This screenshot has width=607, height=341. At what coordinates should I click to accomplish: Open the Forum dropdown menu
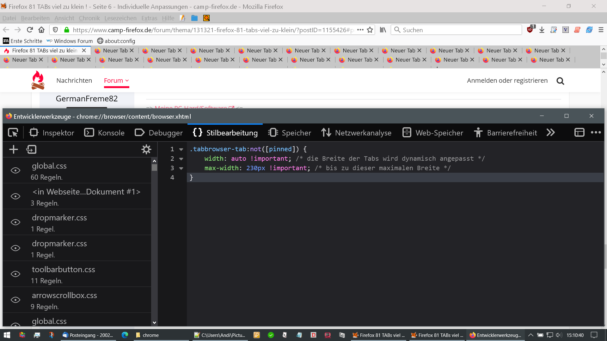[x=116, y=81]
